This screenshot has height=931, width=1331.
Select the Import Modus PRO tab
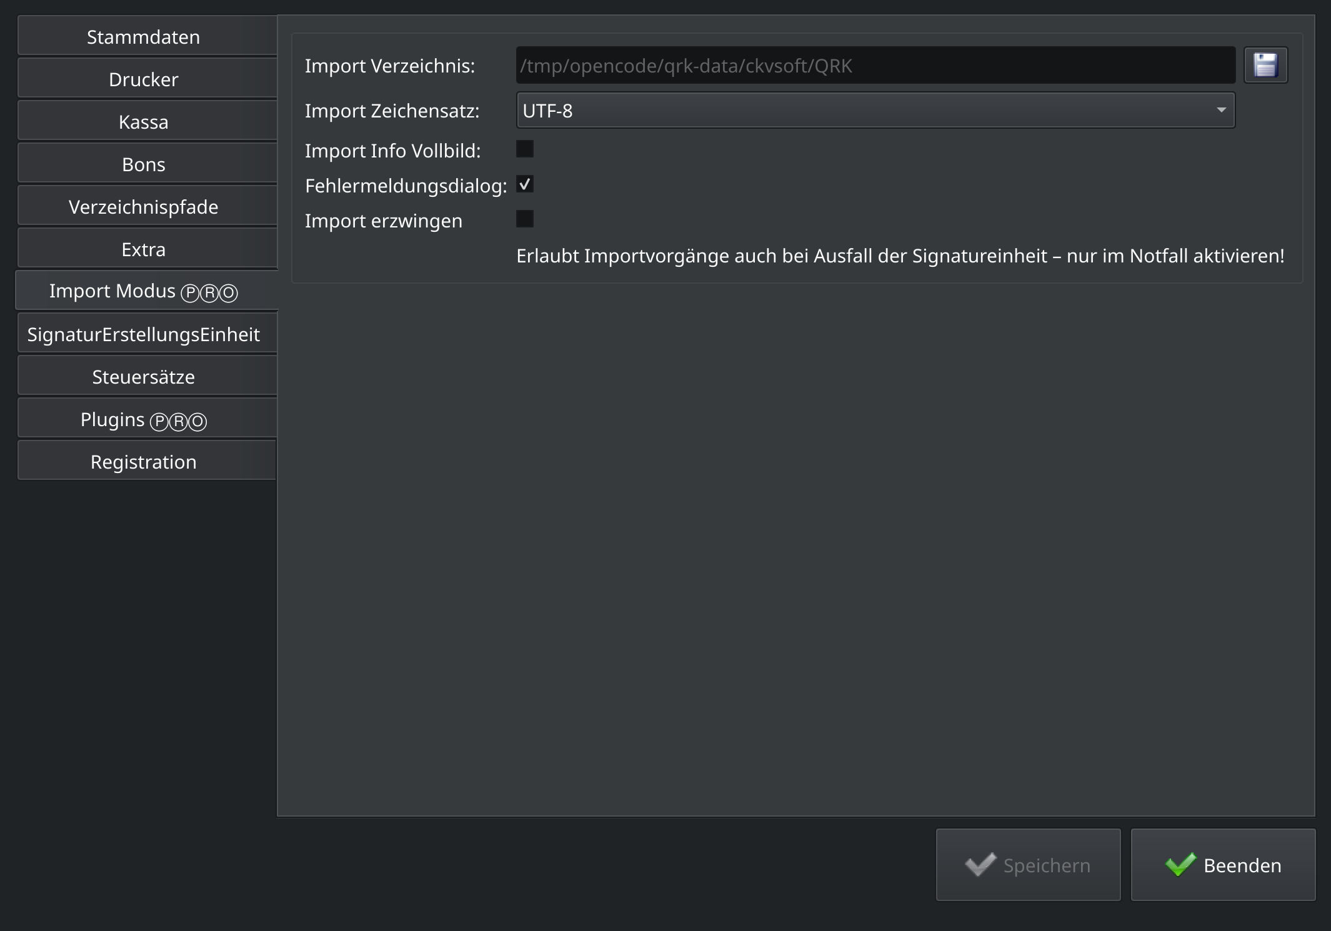147,291
